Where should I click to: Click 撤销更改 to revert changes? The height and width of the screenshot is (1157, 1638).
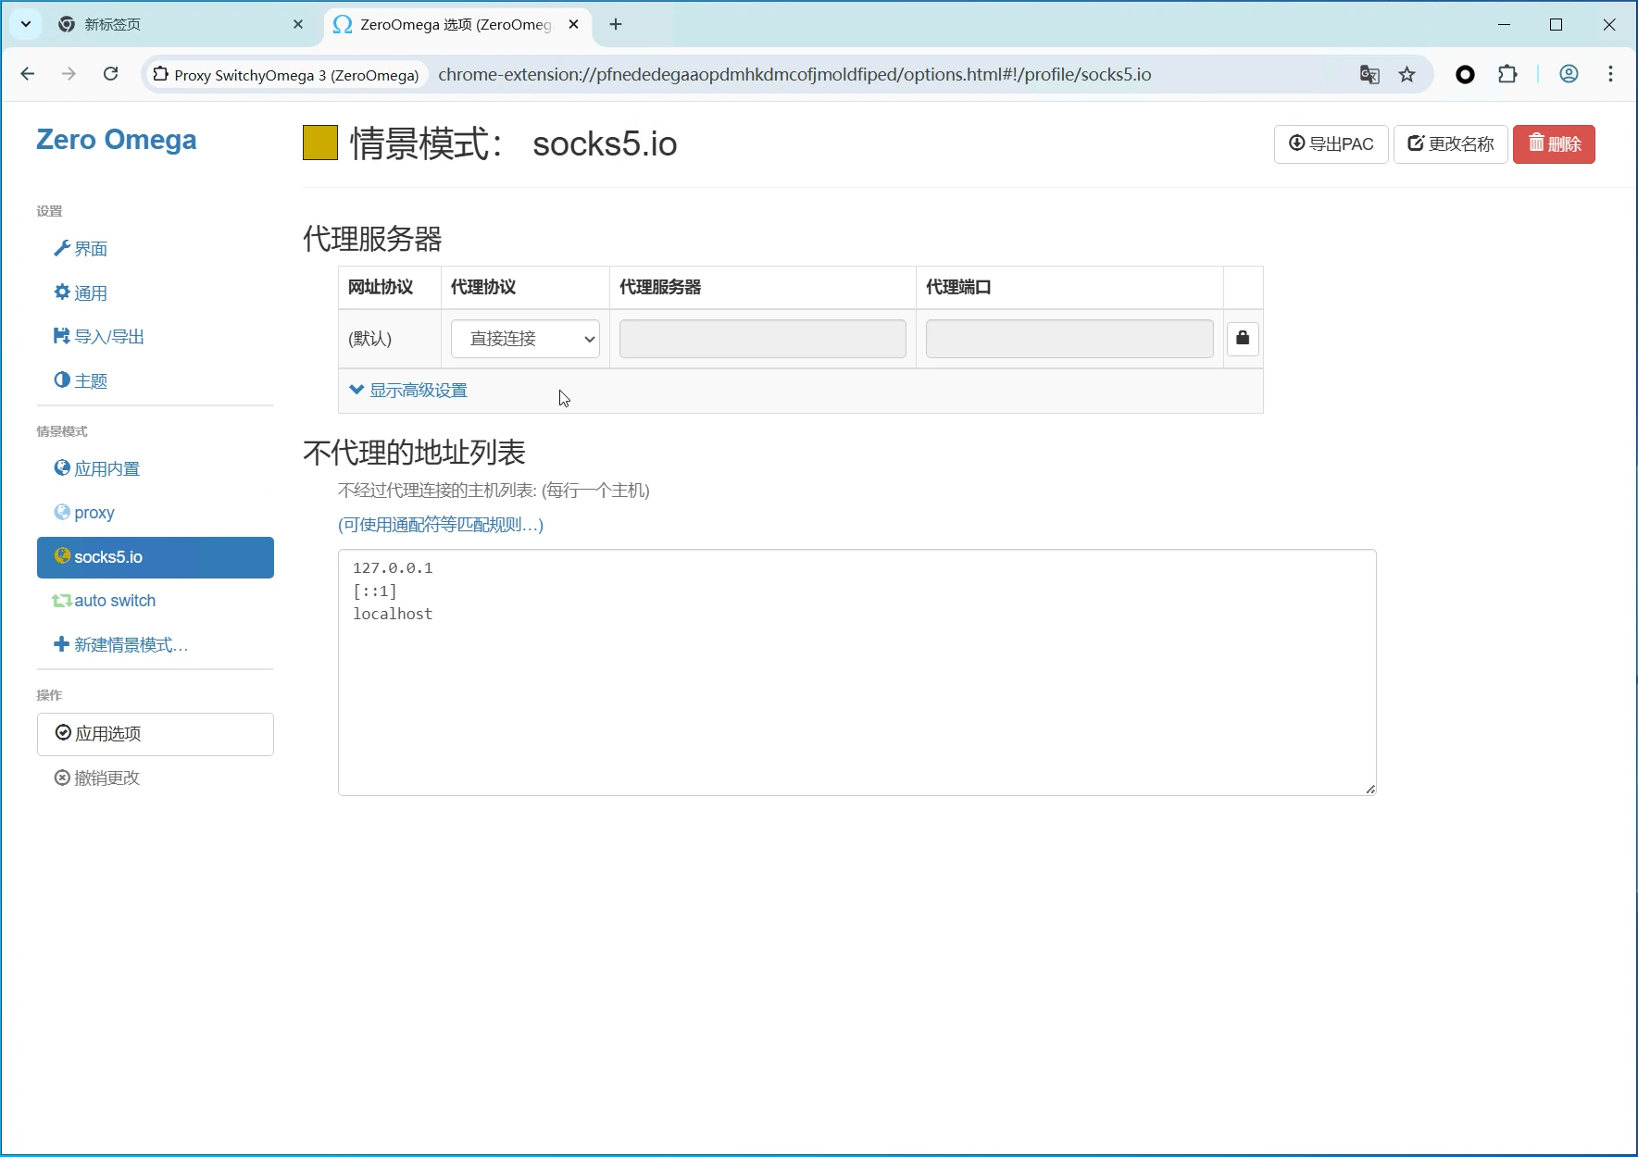(97, 778)
